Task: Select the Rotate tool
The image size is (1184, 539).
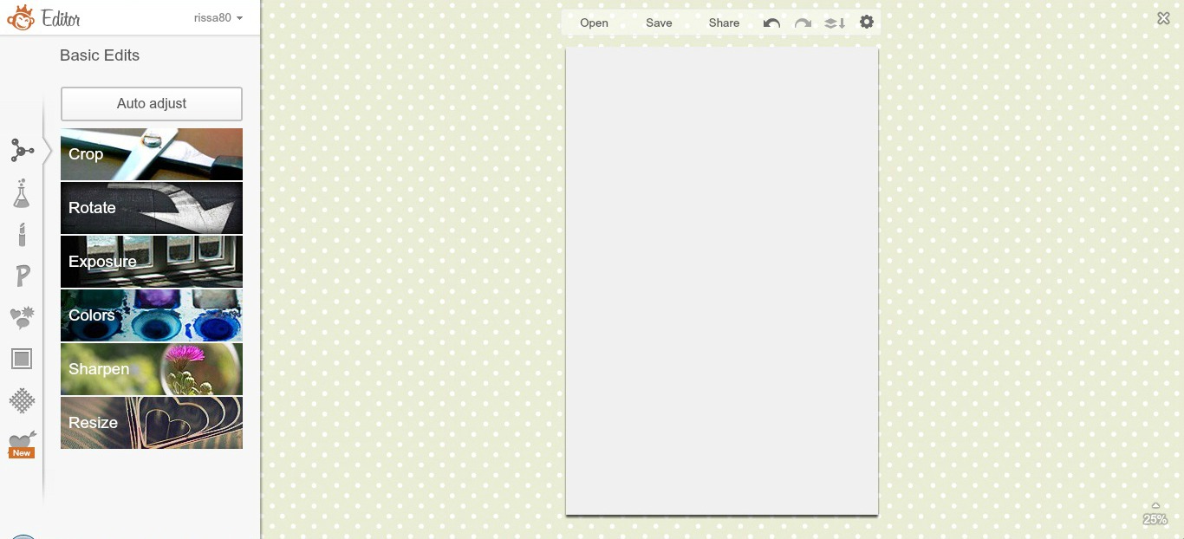Action: (x=152, y=208)
